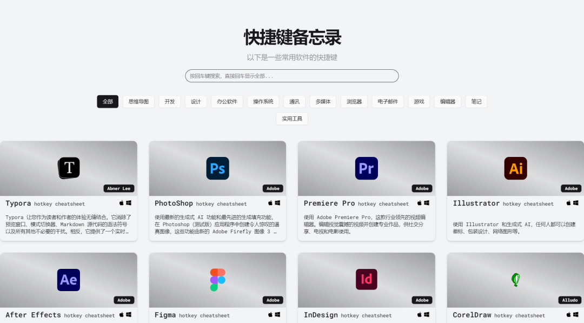Click the Apple icon on Figma card
The image size is (584, 323).
tap(270, 315)
